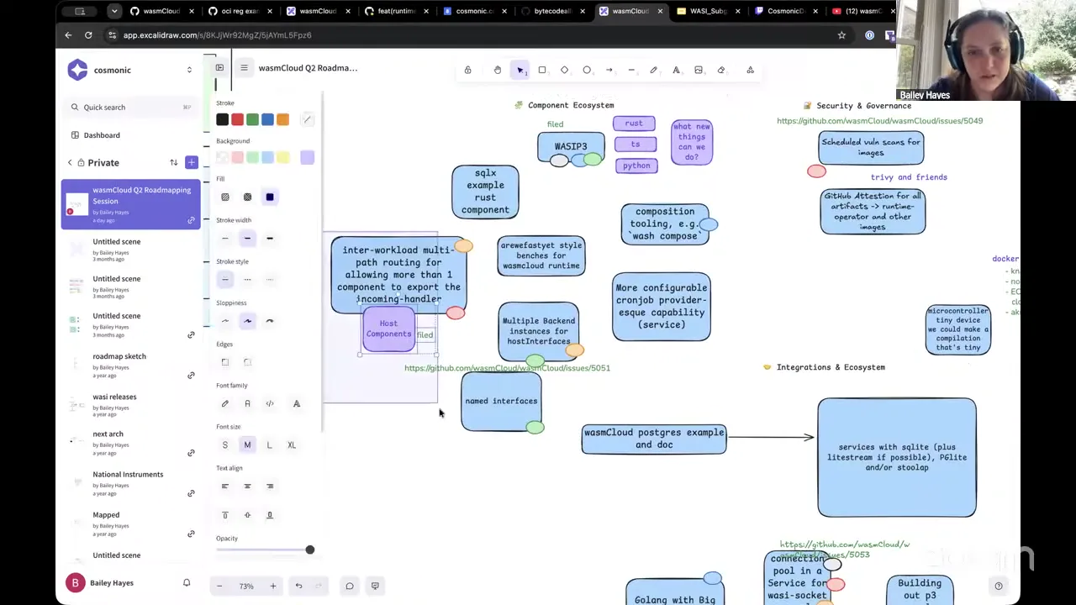This screenshot has width=1076, height=605.
Task: Zoom in with the plus button
Action: 272,586
